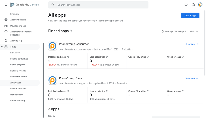The width and height of the screenshot is (206, 118).
Task: Click View app for PhoneStamp Store
Action: [192, 78]
